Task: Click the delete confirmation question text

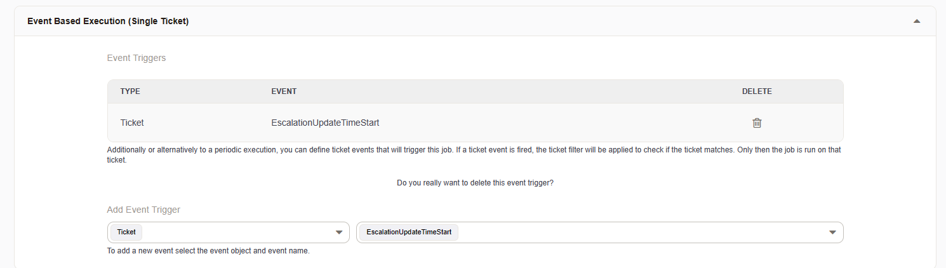Action: point(475,183)
